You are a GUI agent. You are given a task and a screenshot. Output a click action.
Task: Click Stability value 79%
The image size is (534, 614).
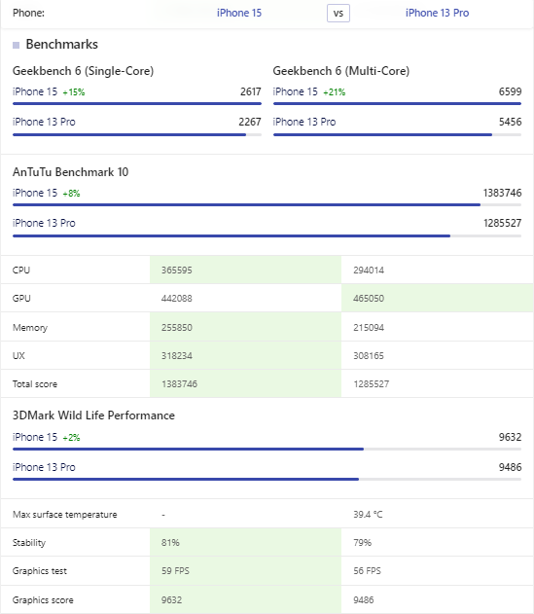click(x=362, y=543)
